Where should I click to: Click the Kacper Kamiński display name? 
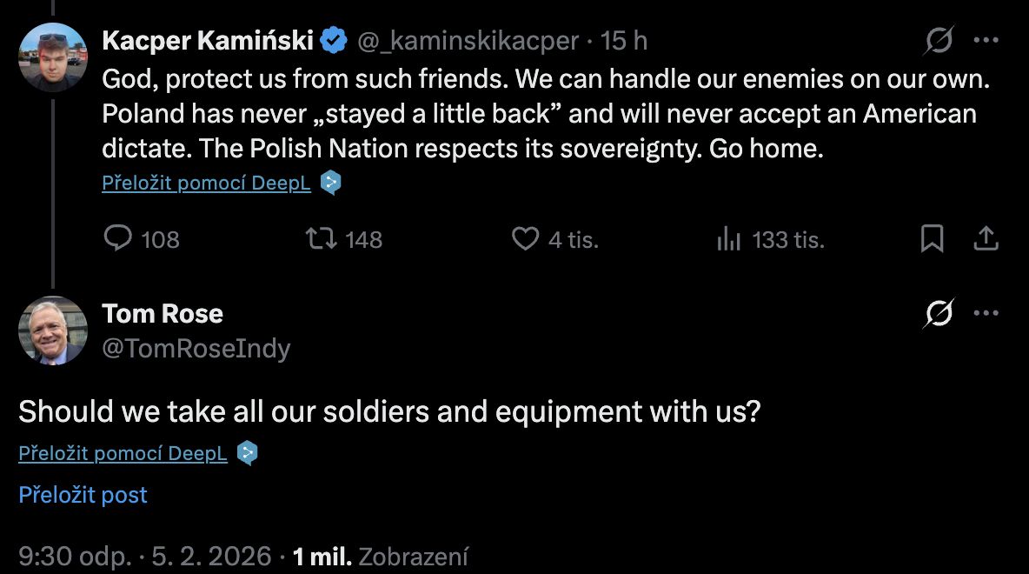208,40
